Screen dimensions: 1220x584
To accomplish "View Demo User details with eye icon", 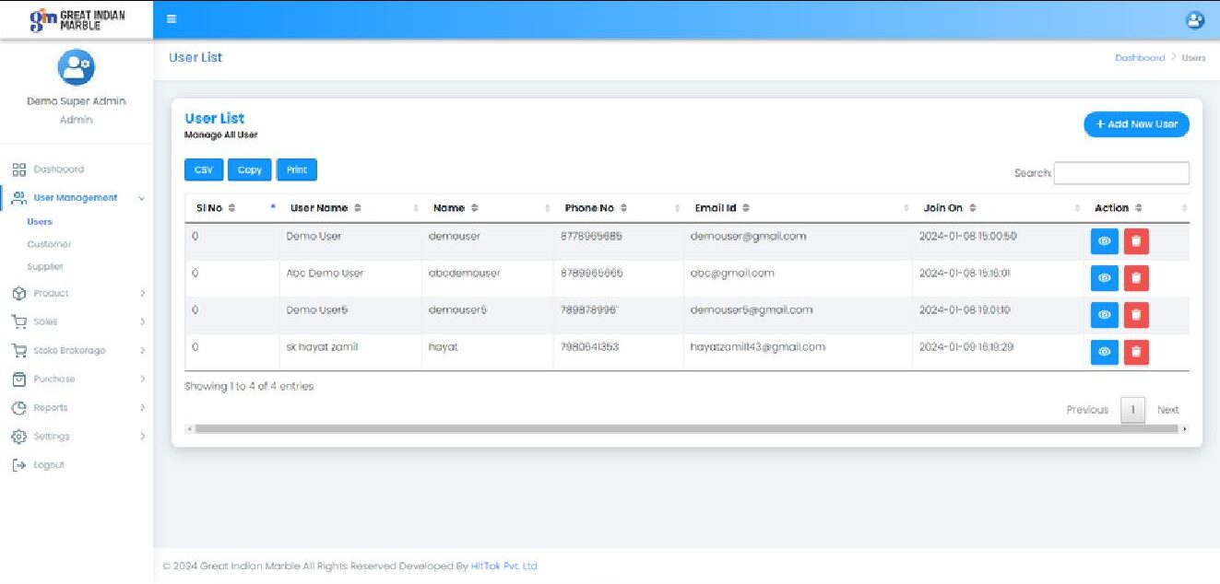I will 1104,241.
